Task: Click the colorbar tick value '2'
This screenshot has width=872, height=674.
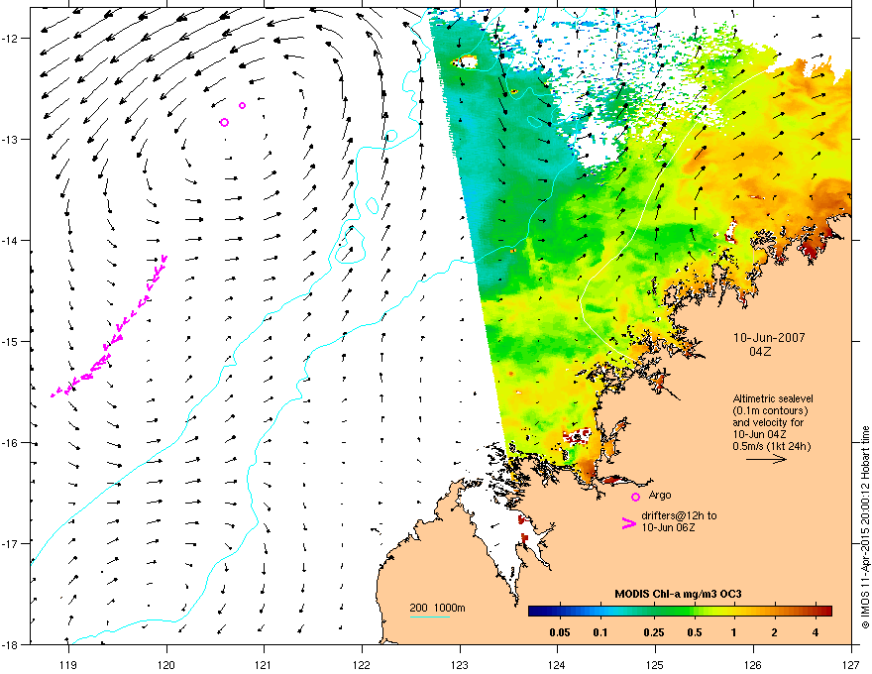Action: (x=774, y=632)
